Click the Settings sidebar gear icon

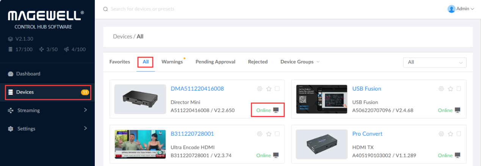point(11,129)
